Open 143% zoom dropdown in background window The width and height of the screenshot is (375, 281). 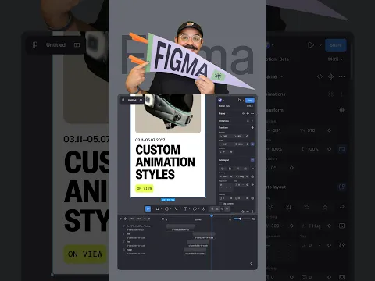[x=335, y=59]
